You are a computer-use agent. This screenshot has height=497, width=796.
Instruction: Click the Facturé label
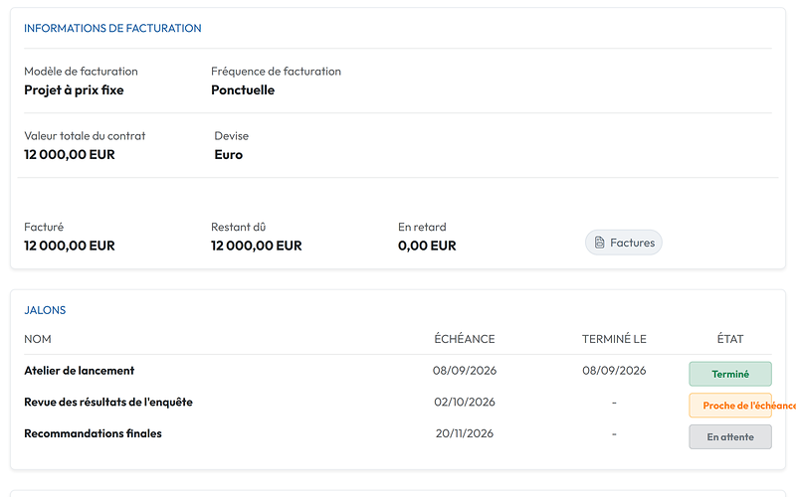pyautogui.click(x=44, y=227)
